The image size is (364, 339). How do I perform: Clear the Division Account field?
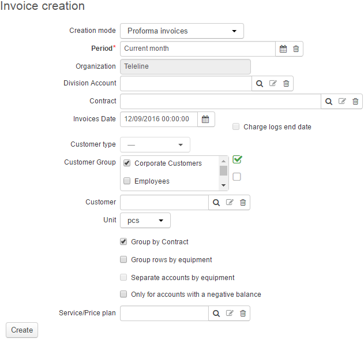(x=286, y=83)
